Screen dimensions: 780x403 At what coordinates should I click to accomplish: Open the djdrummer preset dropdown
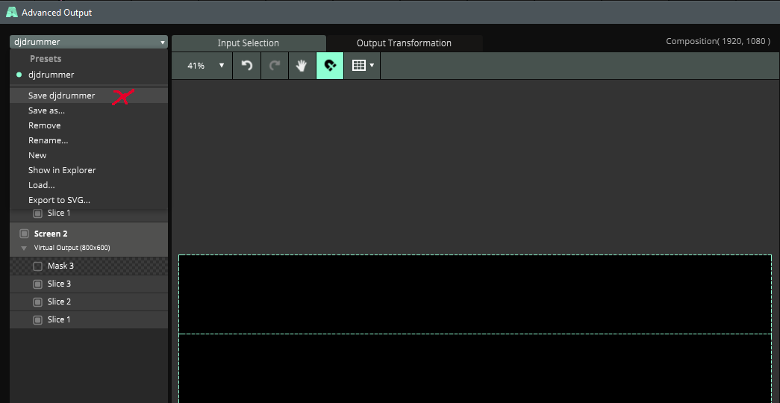(88, 43)
